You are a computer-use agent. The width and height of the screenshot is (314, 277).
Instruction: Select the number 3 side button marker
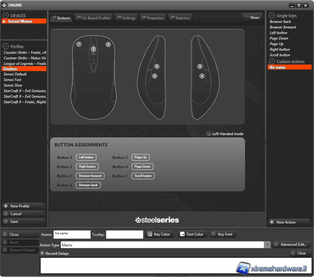200,66
